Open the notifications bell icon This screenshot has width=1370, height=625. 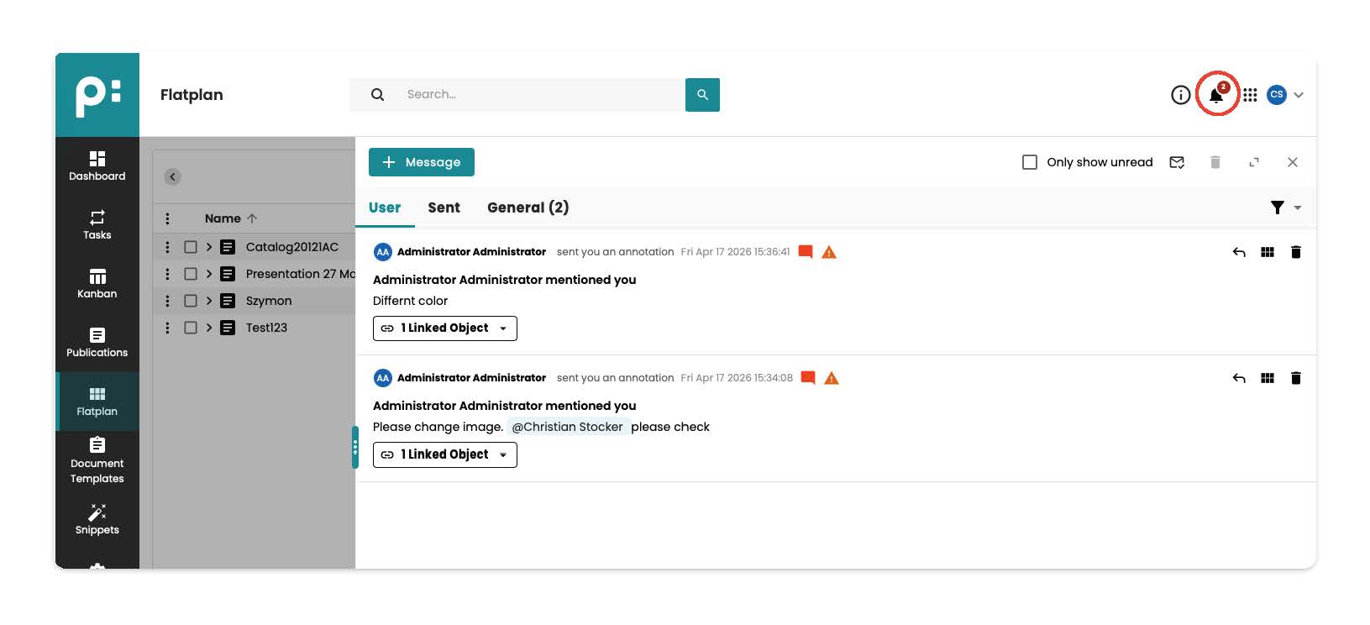click(x=1215, y=95)
